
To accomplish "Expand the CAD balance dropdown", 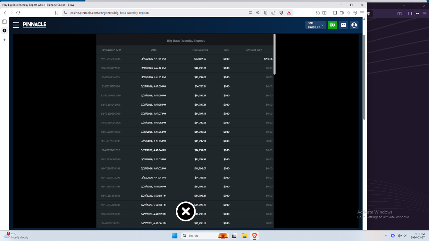I will pyautogui.click(x=322, y=25).
